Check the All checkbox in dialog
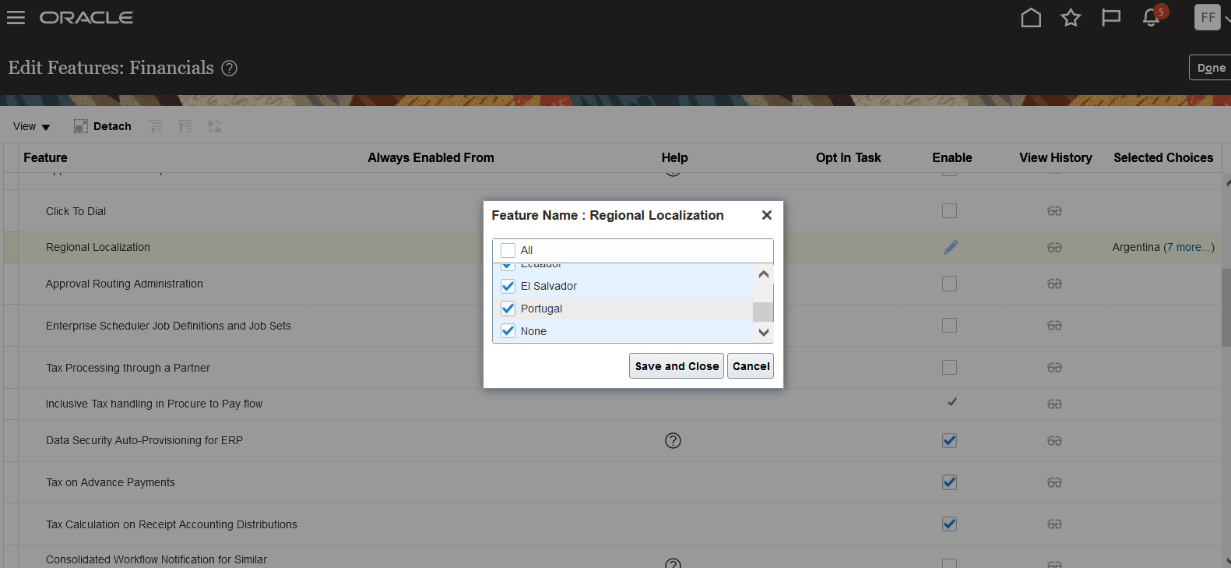 (508, 250)
